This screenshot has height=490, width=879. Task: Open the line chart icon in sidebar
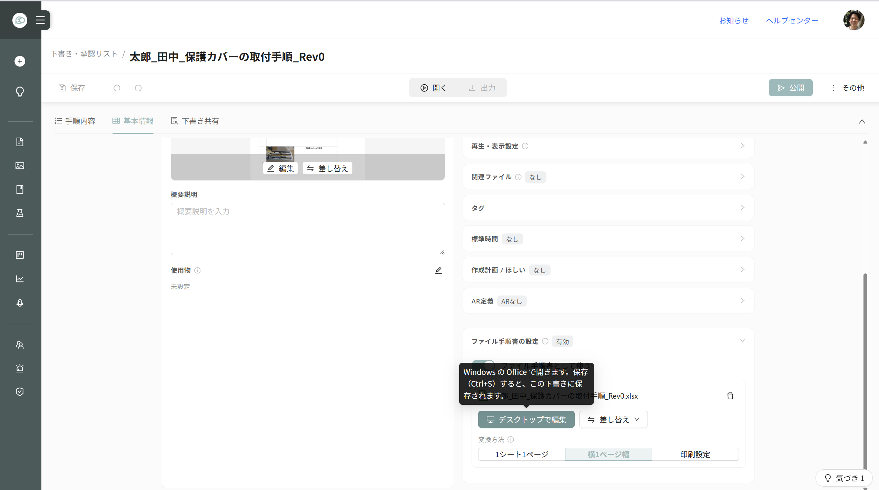point(20,279)
